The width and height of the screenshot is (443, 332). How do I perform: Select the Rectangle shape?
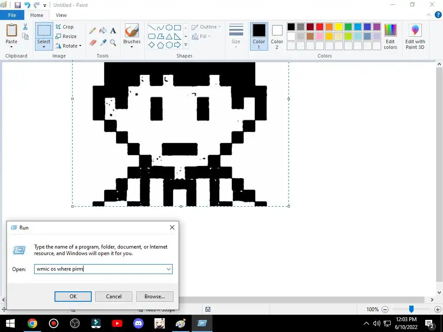pyautogui.click(x=177, y=28)
